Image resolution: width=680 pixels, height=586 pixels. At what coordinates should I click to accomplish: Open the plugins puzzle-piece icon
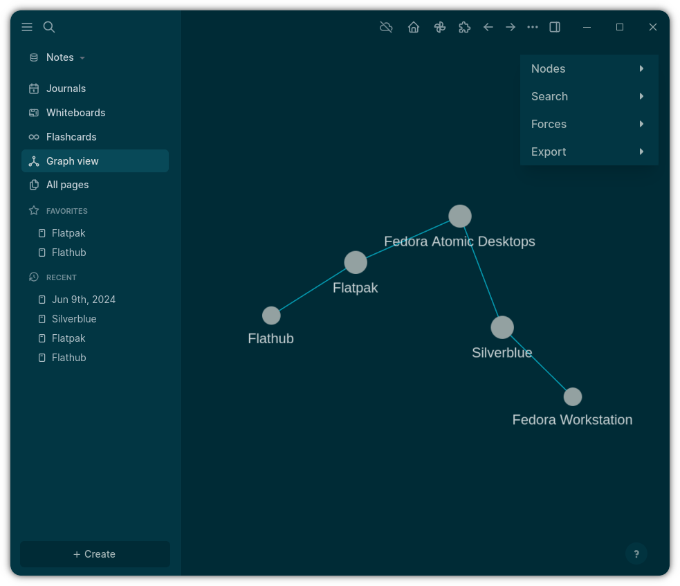pos(465,27)
